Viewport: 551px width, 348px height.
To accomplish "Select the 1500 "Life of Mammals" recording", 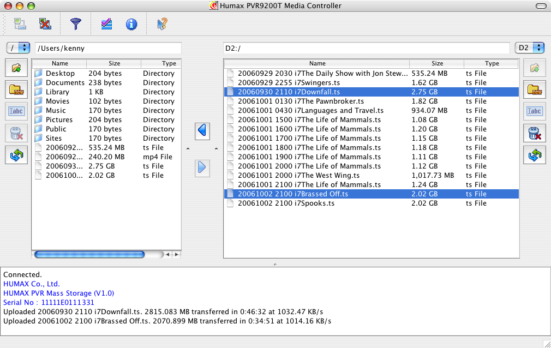I will 372,120.
